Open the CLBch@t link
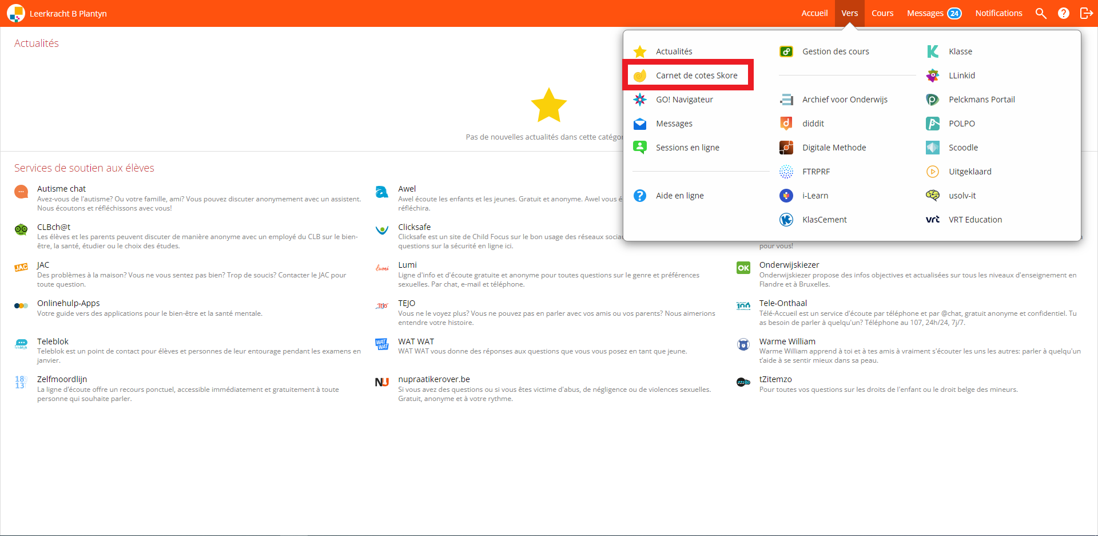Image resolution: width=1098 pixels, height=536 pixels. pos(54,227)
